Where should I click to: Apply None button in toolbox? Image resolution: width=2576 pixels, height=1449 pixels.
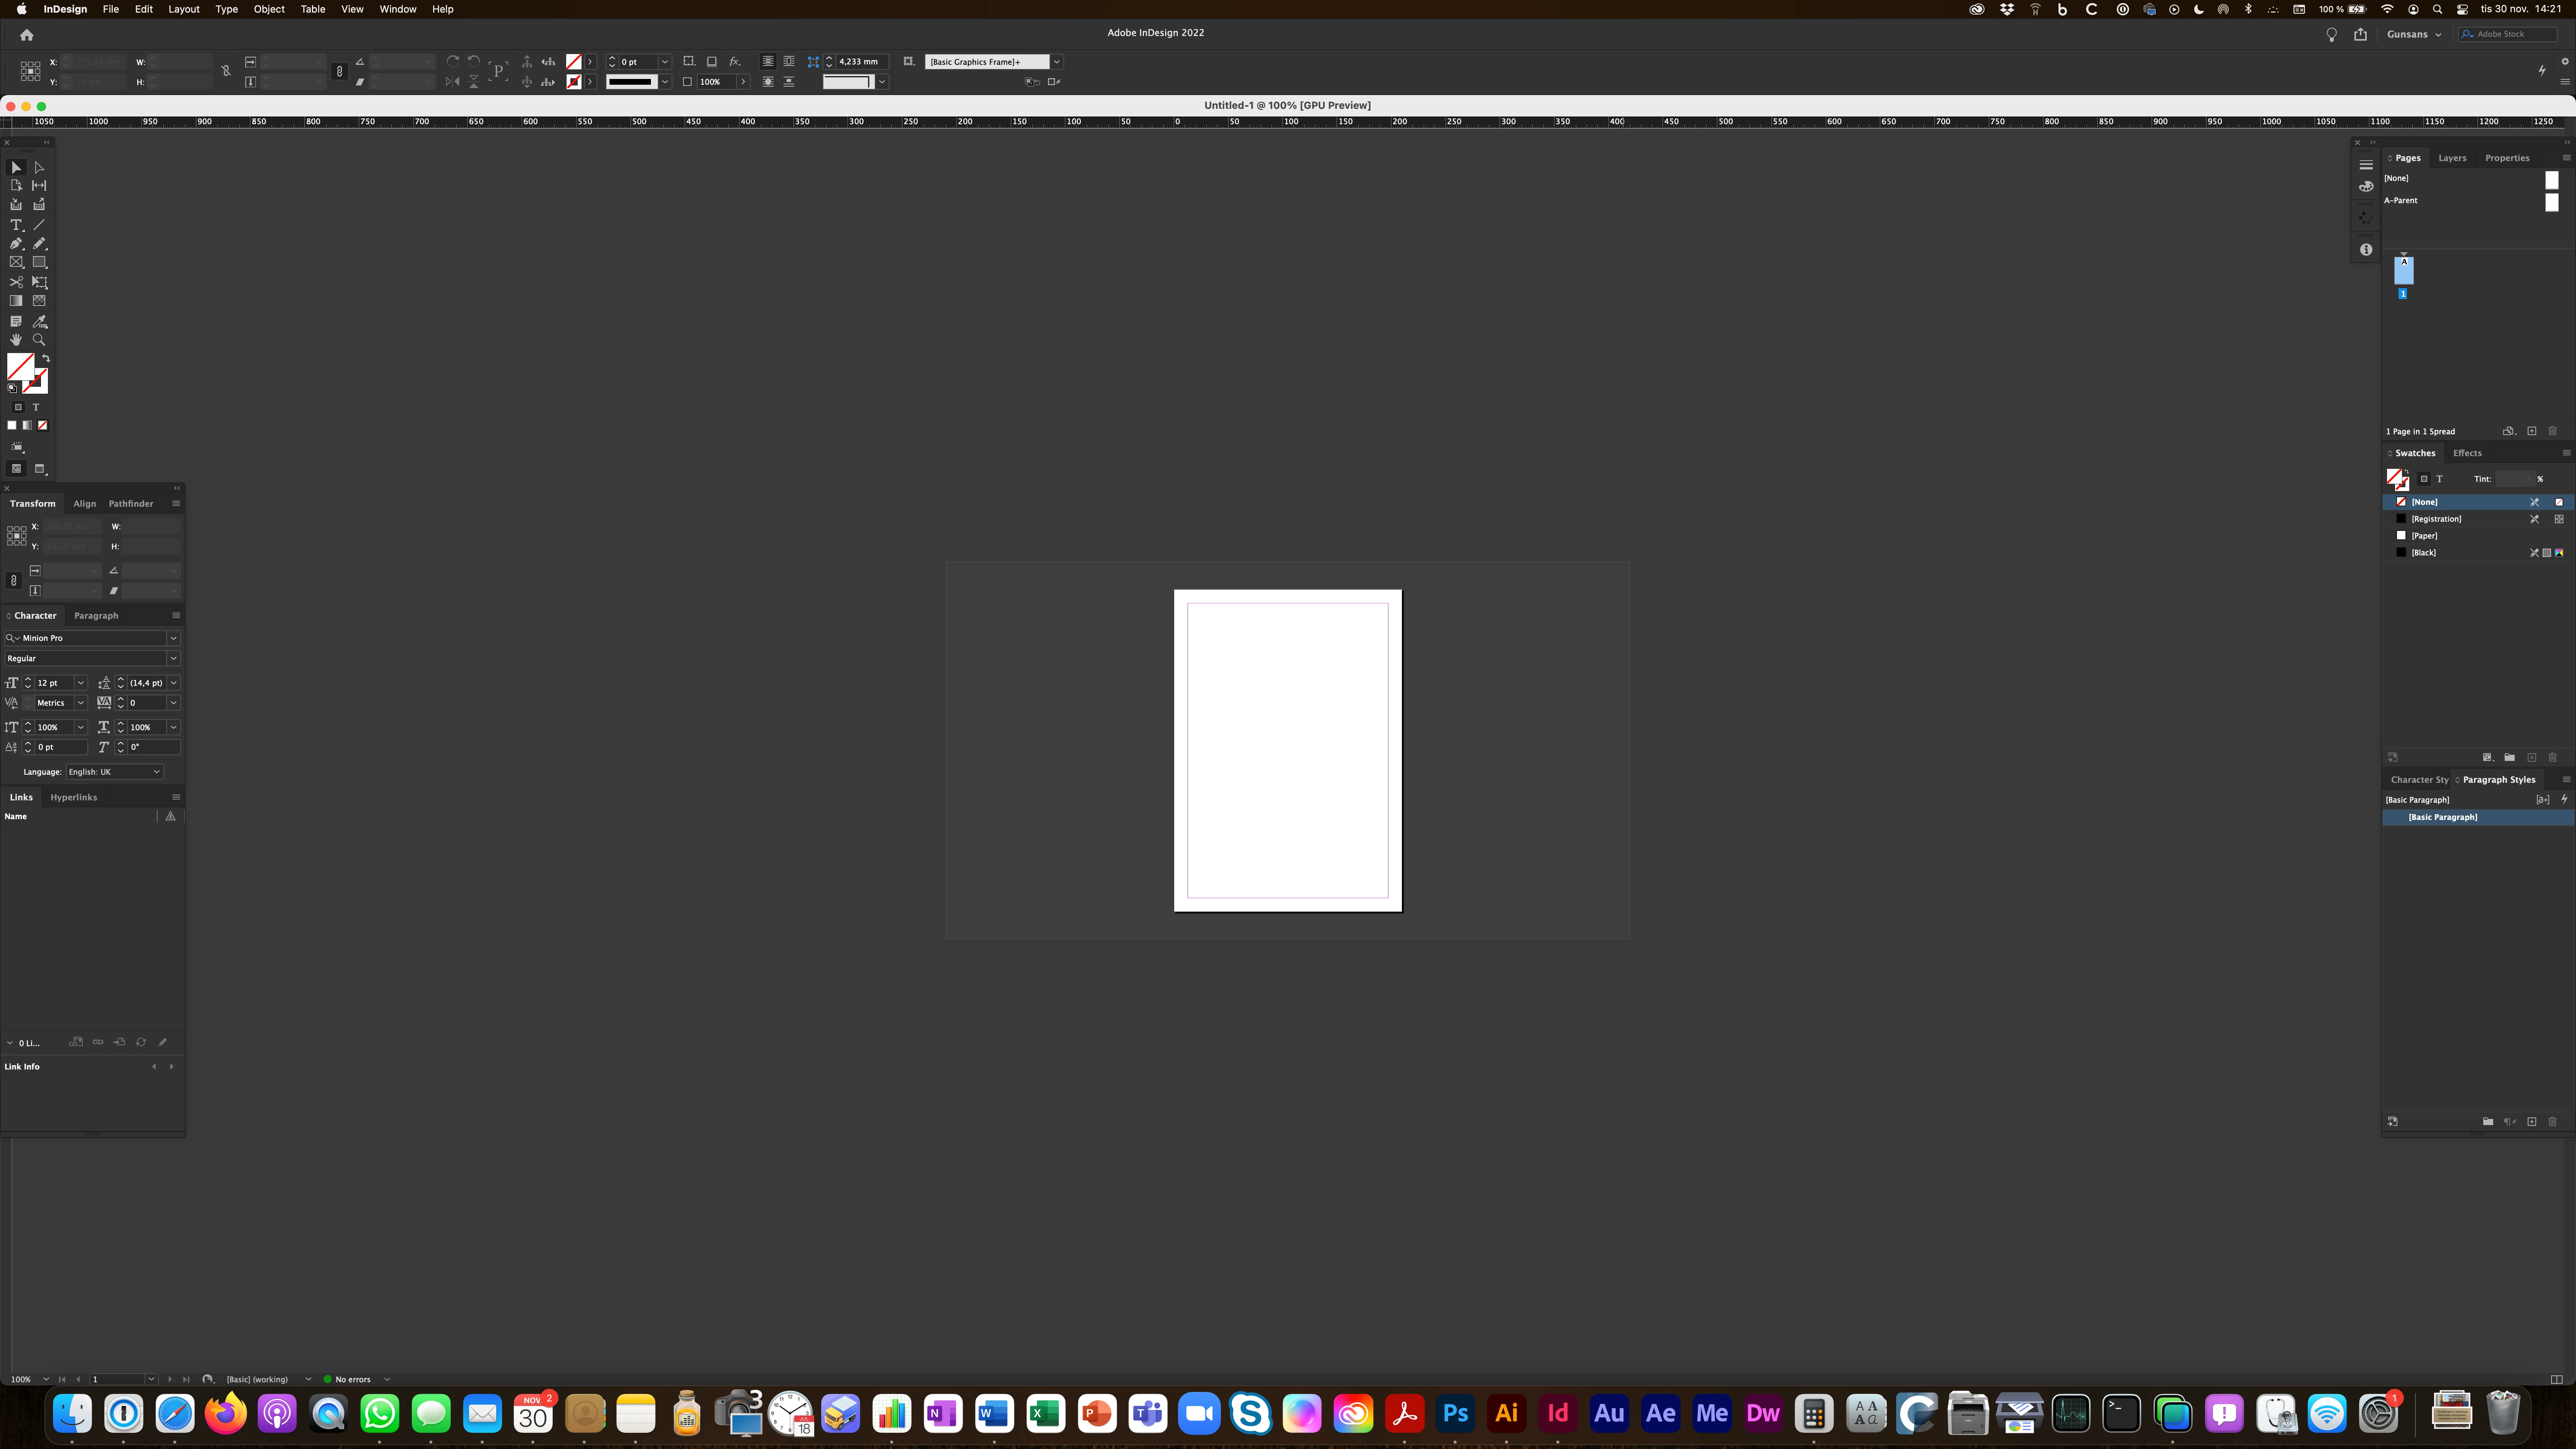(42, 425)
